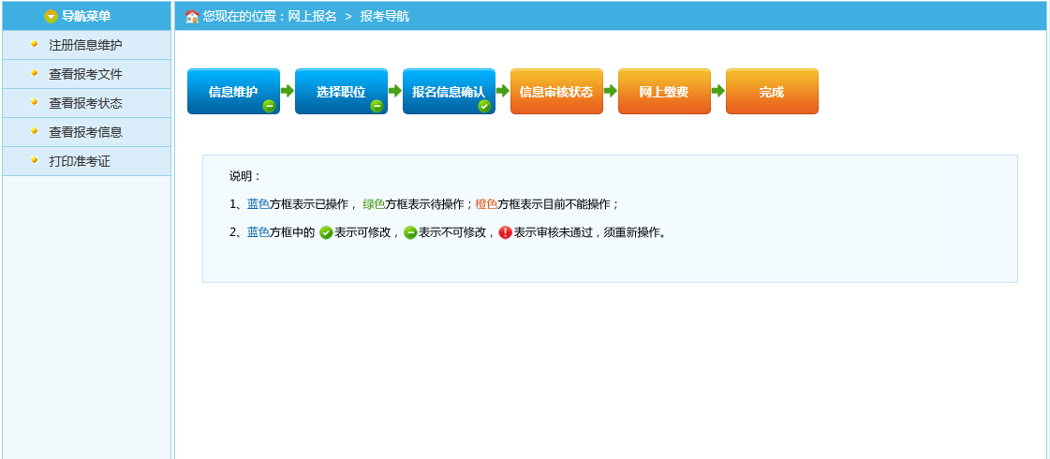Click the orange 信息审核状态 step

point(556,91)
